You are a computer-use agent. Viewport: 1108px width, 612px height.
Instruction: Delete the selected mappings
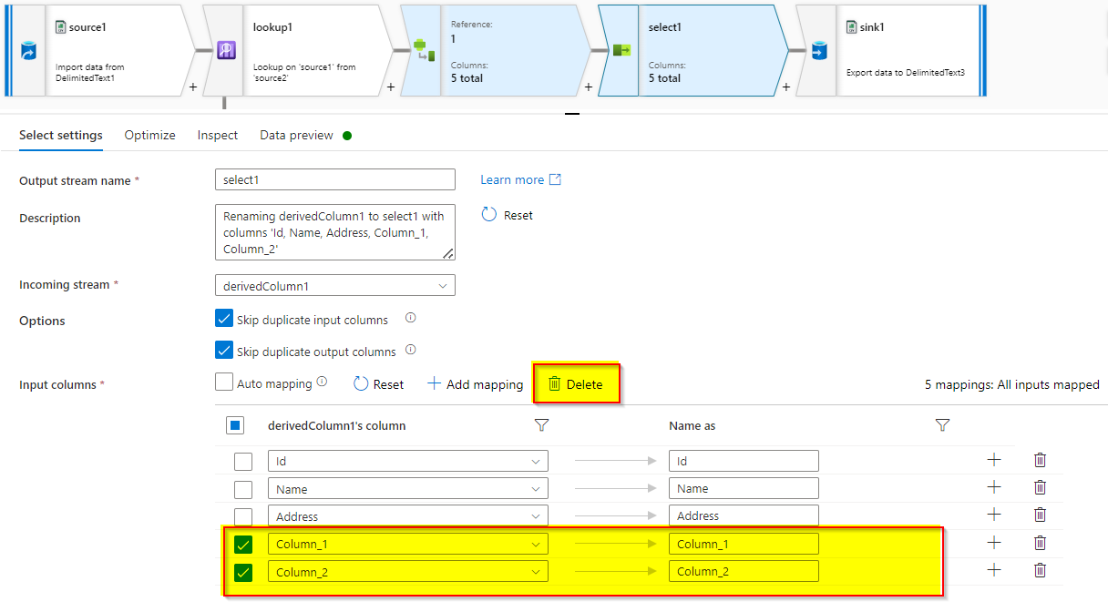tap(576, 384)
